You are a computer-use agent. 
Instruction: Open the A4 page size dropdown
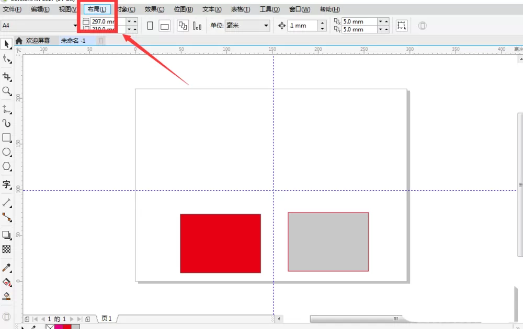click(75, 26)
